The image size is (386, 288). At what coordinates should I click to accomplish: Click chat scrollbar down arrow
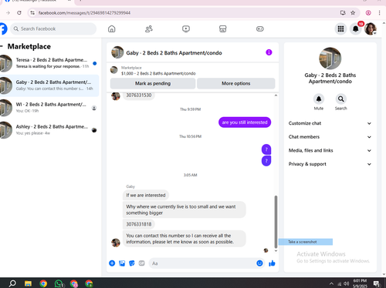276,251
